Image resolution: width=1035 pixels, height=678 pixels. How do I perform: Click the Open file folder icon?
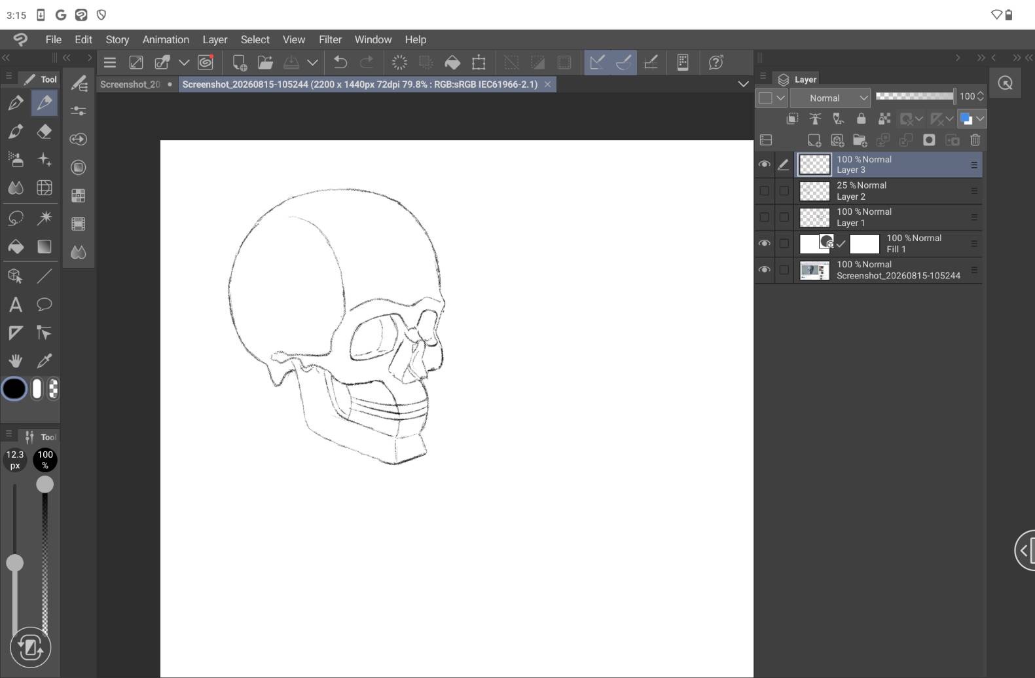265,62
